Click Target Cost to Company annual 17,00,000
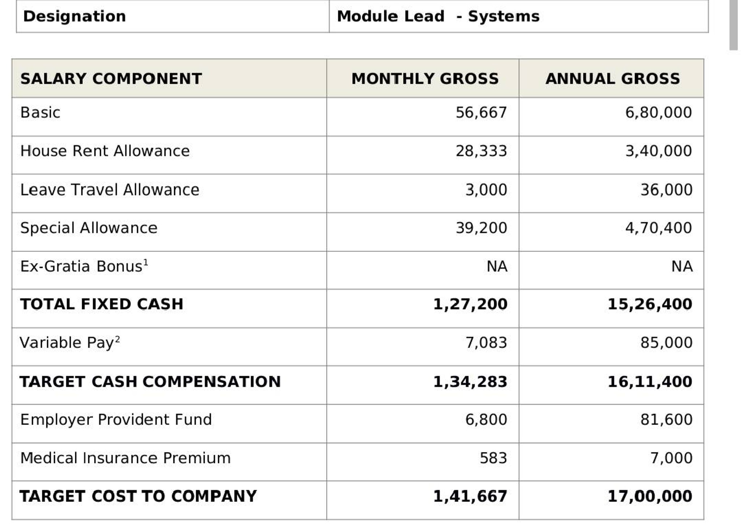 [x=650, y=496]
